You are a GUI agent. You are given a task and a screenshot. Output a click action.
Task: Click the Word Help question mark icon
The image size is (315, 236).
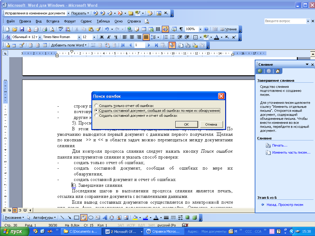point(206,29)
